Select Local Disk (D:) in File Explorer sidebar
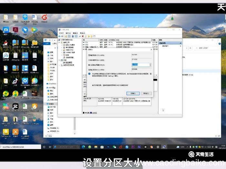The image size is (226, 169). (x=53, y=131)
